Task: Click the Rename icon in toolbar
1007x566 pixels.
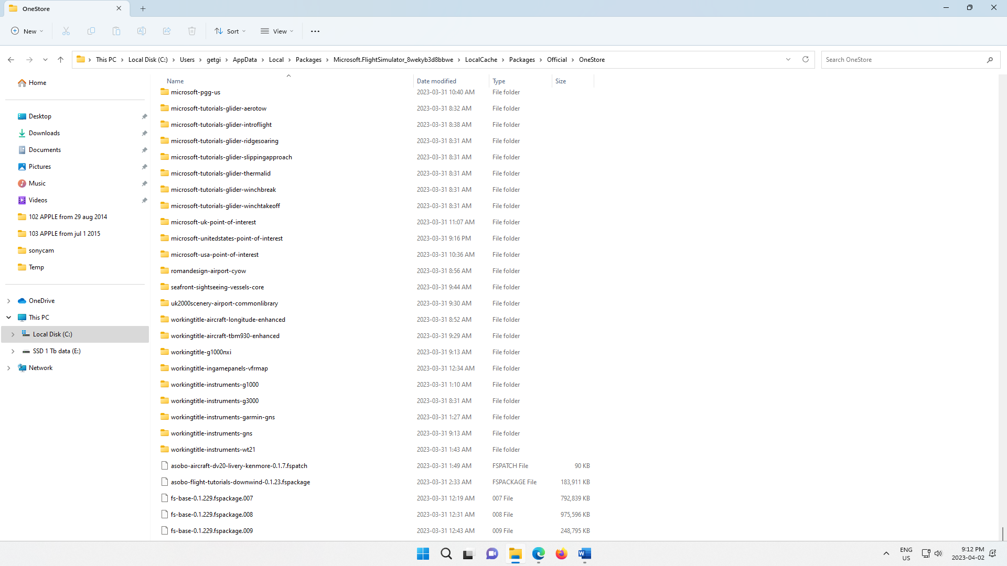Action: tap(142, 31)
